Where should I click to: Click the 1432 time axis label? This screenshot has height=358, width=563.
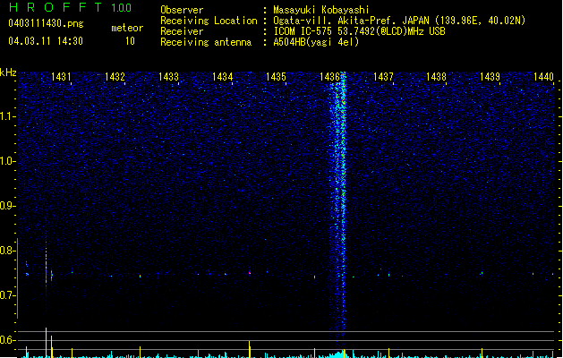[115, 76]
